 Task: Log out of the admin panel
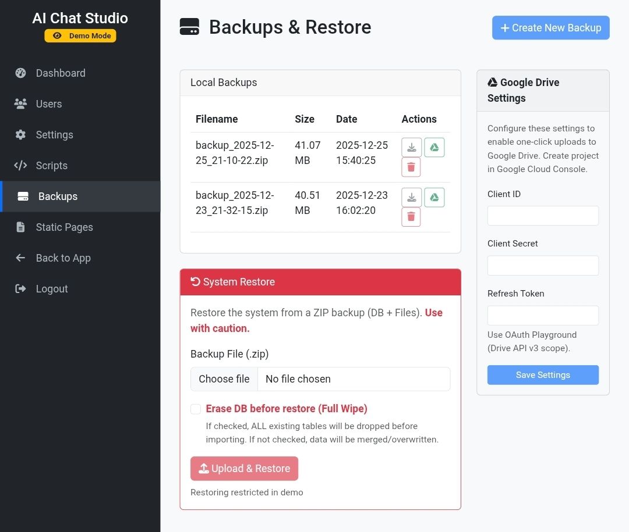(x=52, y=289)
